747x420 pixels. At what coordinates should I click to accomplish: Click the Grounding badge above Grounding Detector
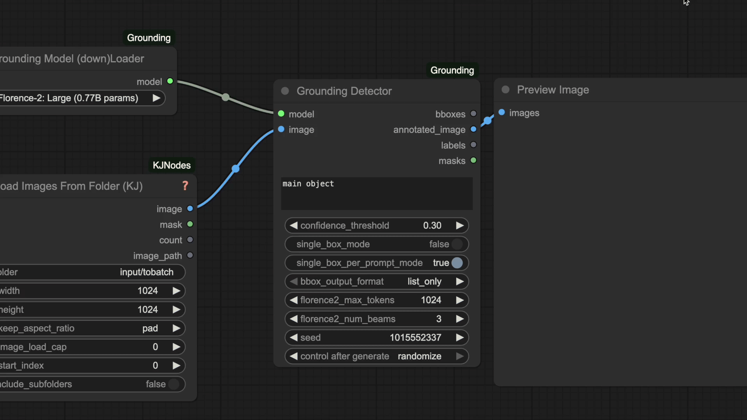click(452, 70)
